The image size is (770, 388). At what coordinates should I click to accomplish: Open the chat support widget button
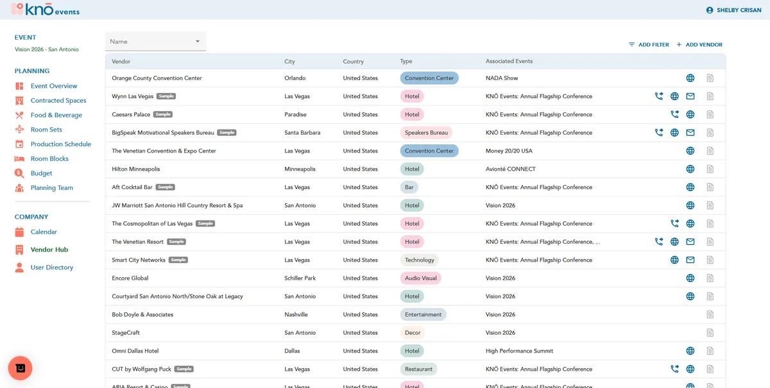21,368
